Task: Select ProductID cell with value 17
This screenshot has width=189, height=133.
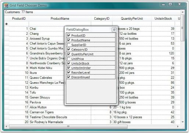Action: [x=19, y=107]
